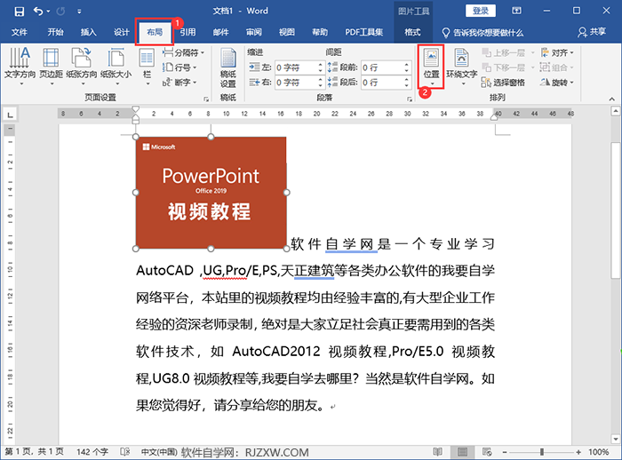Screen dimensions: 622x460
Task: Open the 栏 columns options
Action: pyautogui.click(x=147, y=67)
